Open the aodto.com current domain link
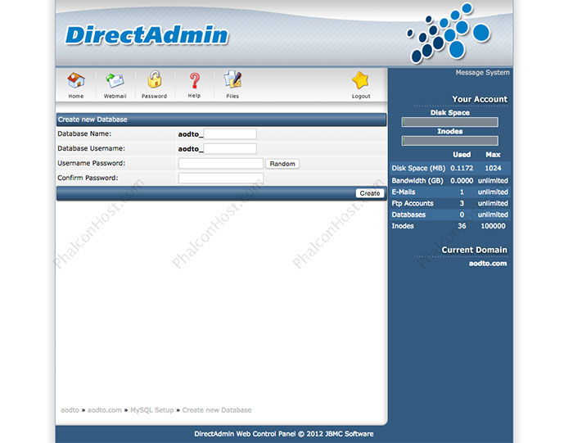 488,263
